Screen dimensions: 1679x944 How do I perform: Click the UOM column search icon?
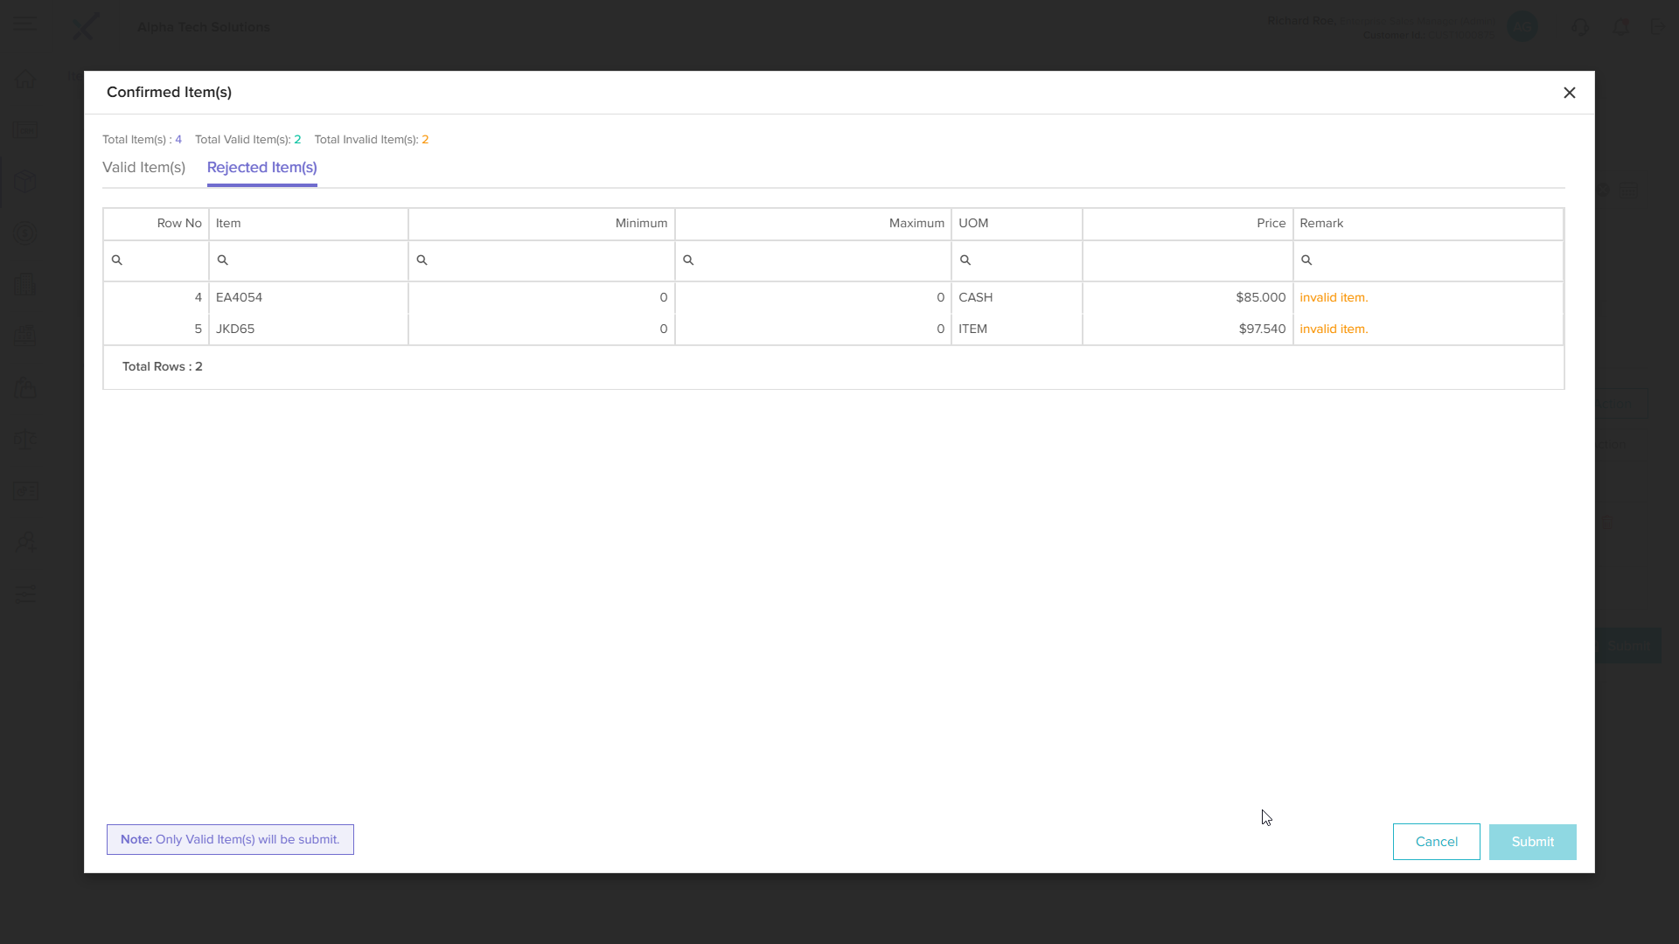[x=965, y=260]
